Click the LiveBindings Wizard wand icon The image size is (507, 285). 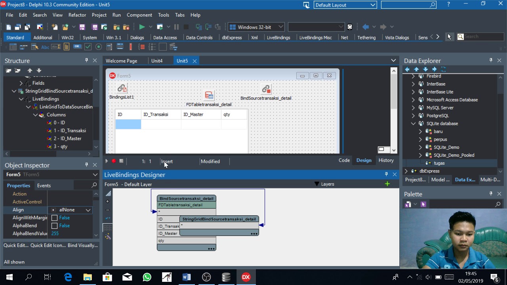(x=108, y=236)
